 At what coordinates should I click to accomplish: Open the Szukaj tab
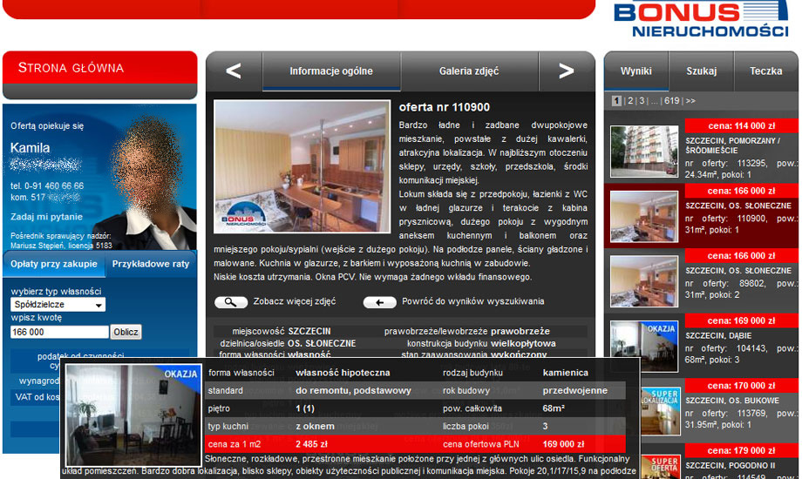pos(701,71)
